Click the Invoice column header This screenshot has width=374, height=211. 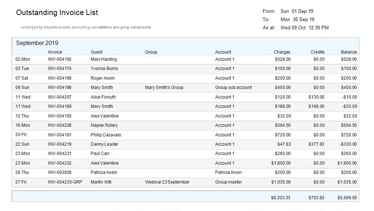55,52
